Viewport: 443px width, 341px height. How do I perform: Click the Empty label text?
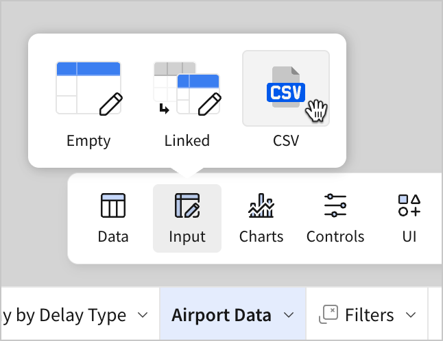pos(88,141)
